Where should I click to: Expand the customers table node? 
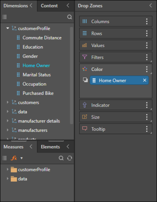coord(8,102)
